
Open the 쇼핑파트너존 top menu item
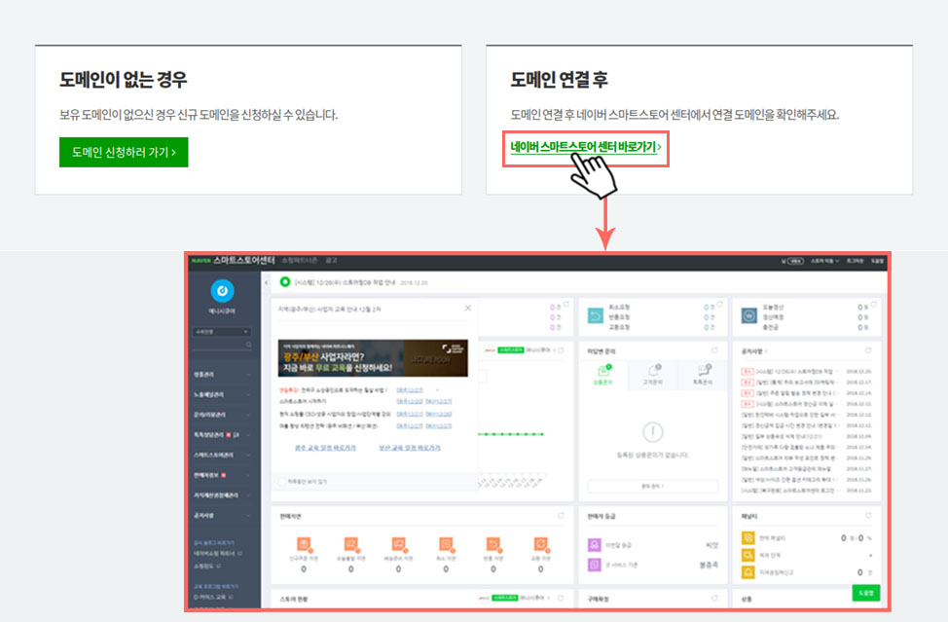(299, 261)
